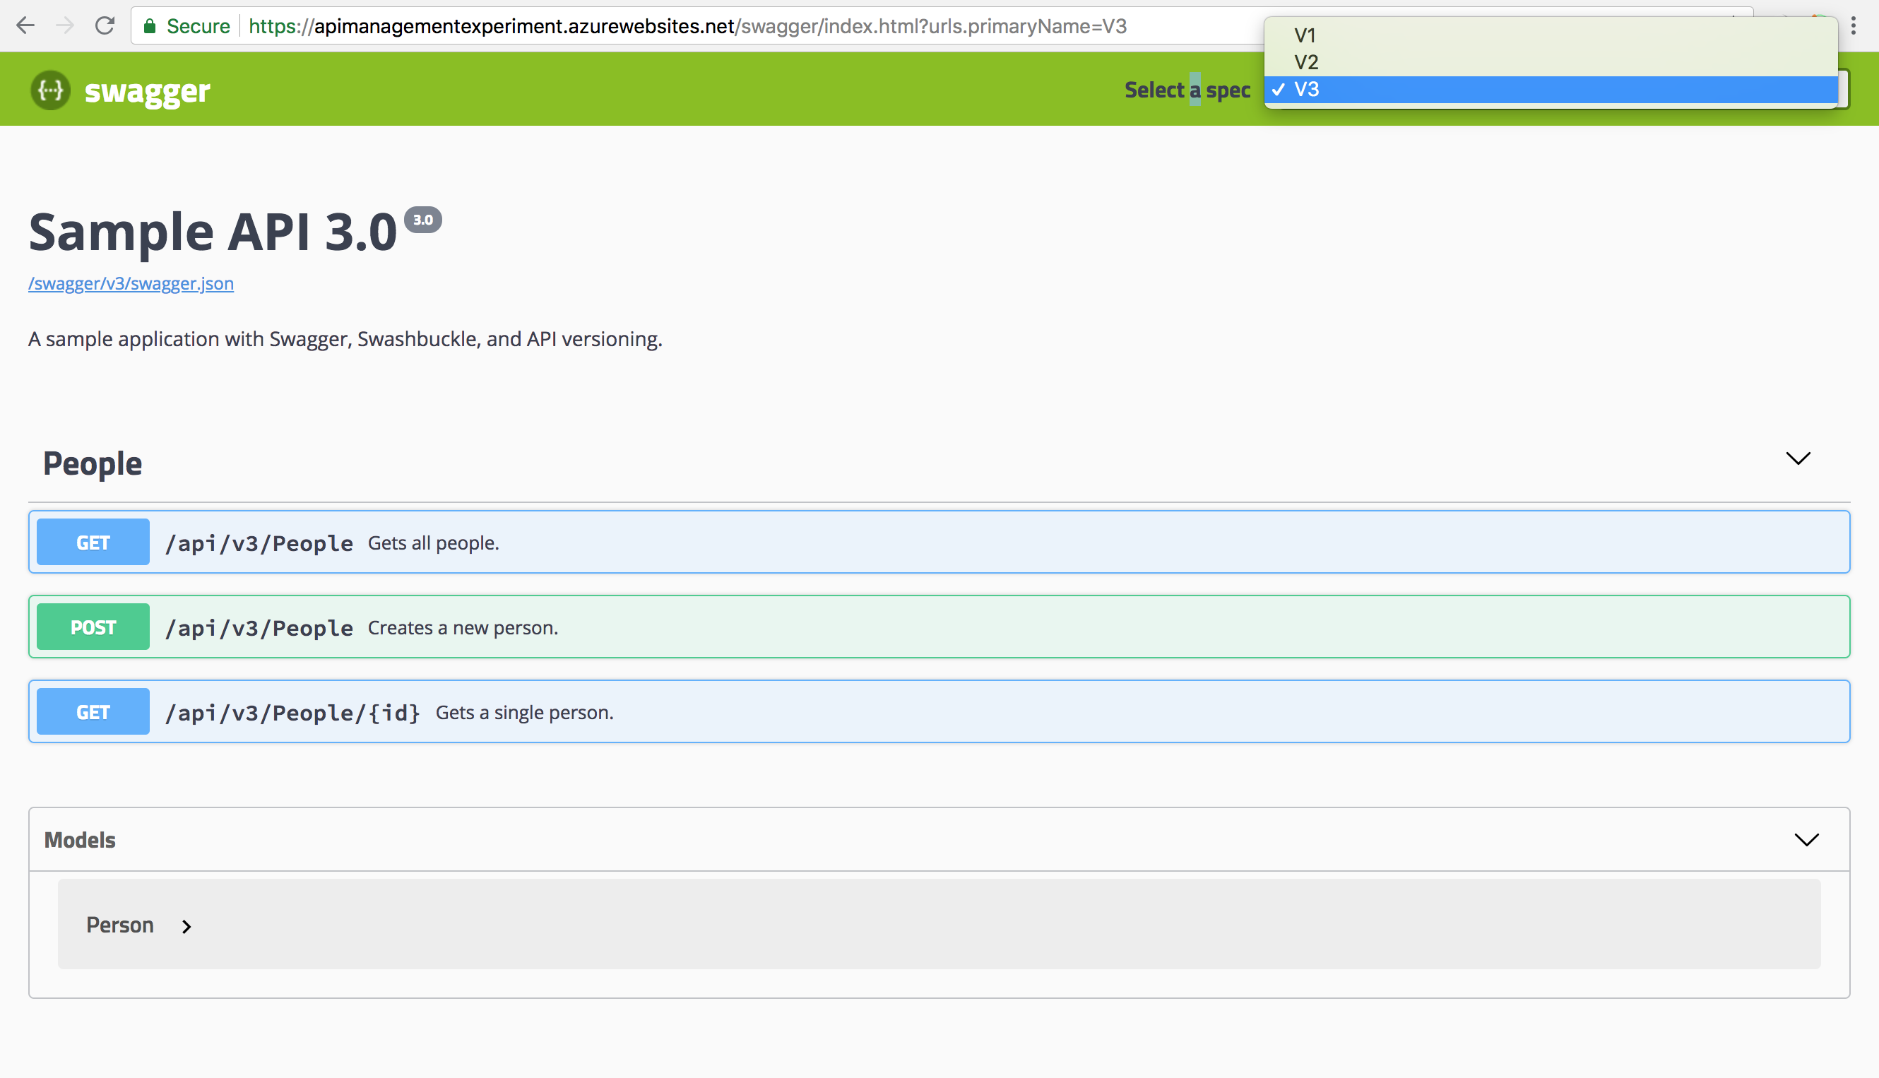Expand the Person model arrow
Screen dimensions: 1879x1078
click(186, 926)
